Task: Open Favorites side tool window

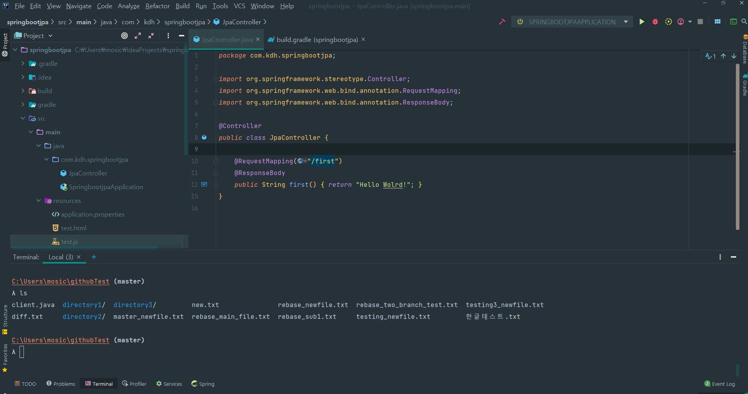Action: (x=5, y=358)
